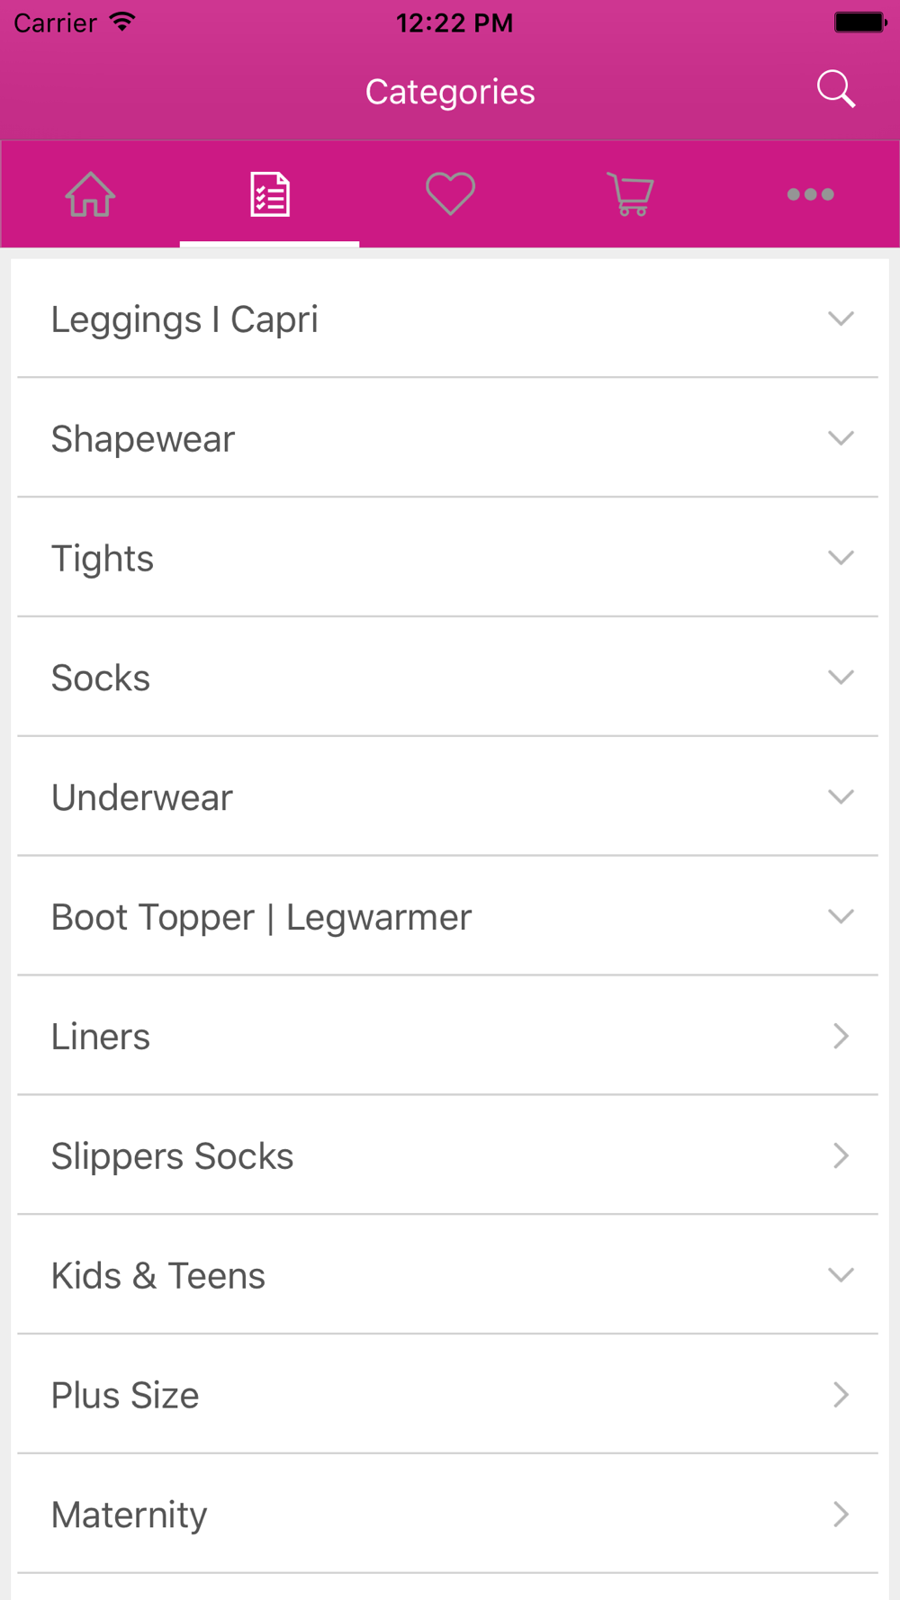Screen dimensions: 900x1600
Task: Expand the Underwear dropdown chevron
Action: [841, 797]
